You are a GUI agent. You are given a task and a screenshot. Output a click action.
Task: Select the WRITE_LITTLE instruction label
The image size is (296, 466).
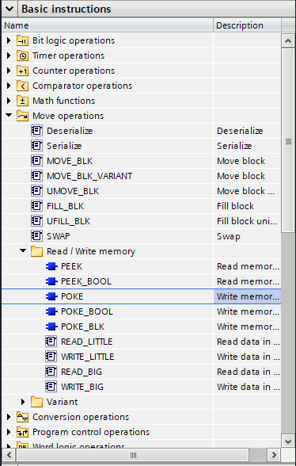(87, 357)
